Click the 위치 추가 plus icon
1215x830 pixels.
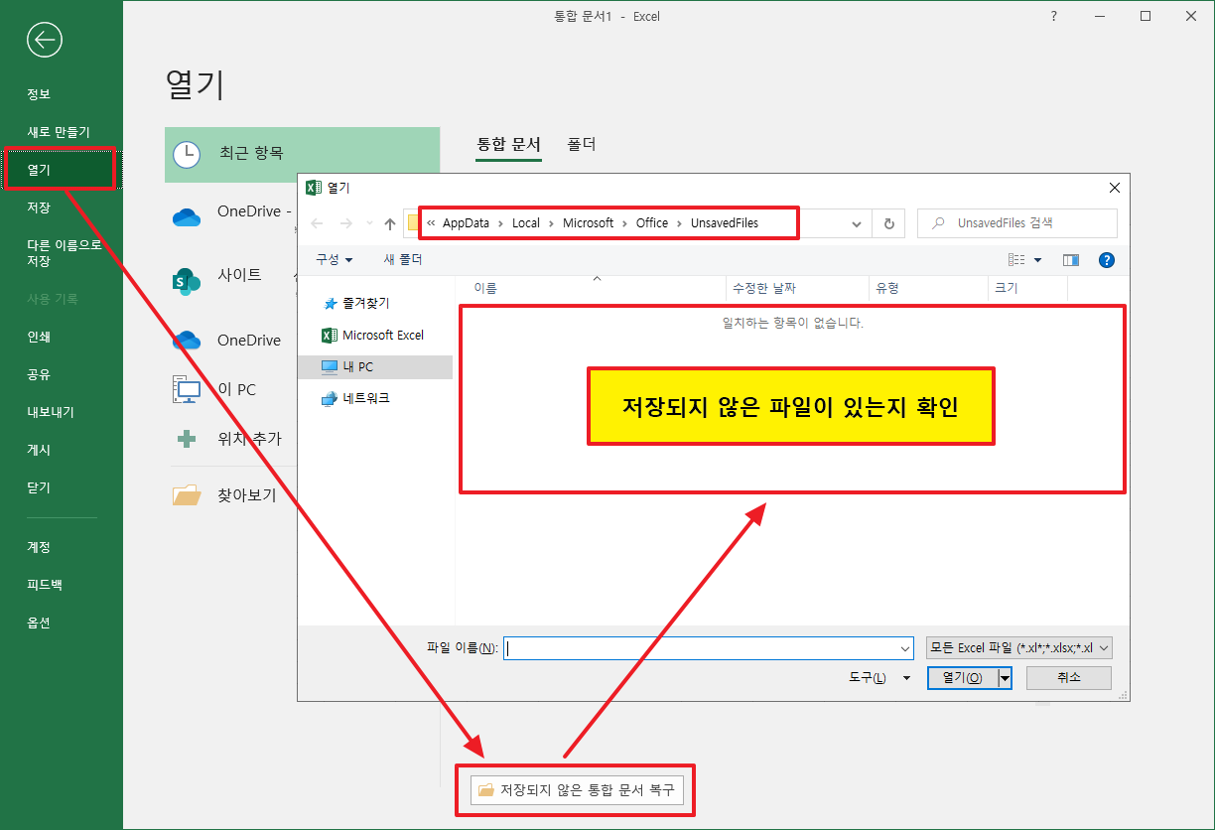pyautogui.click(x=186, y=439)
